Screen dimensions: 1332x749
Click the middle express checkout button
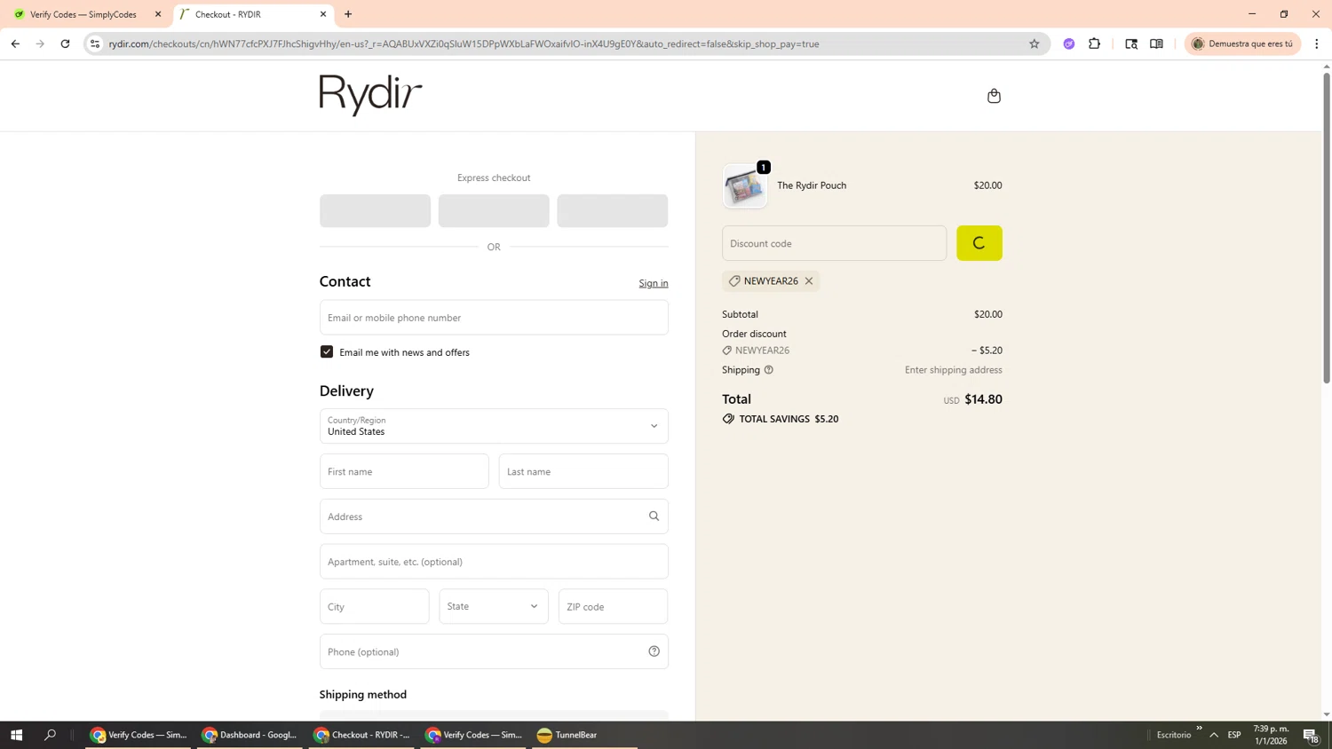pyautogui.click(x=494, y=211)
